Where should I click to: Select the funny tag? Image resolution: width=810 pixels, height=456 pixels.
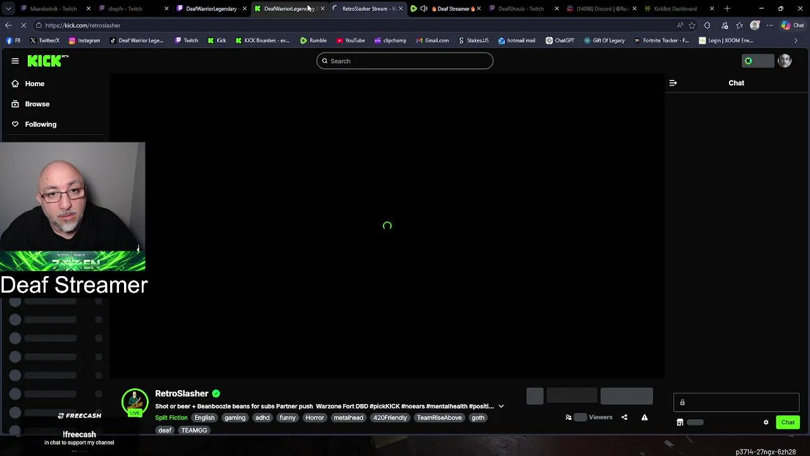pyautogui.click(x=288, y=418)
